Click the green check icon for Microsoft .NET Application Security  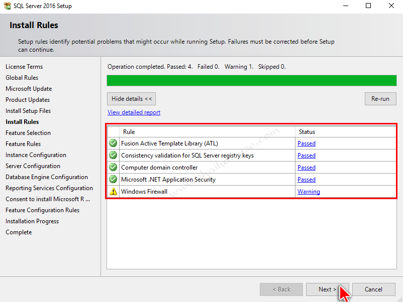point(113,179)
